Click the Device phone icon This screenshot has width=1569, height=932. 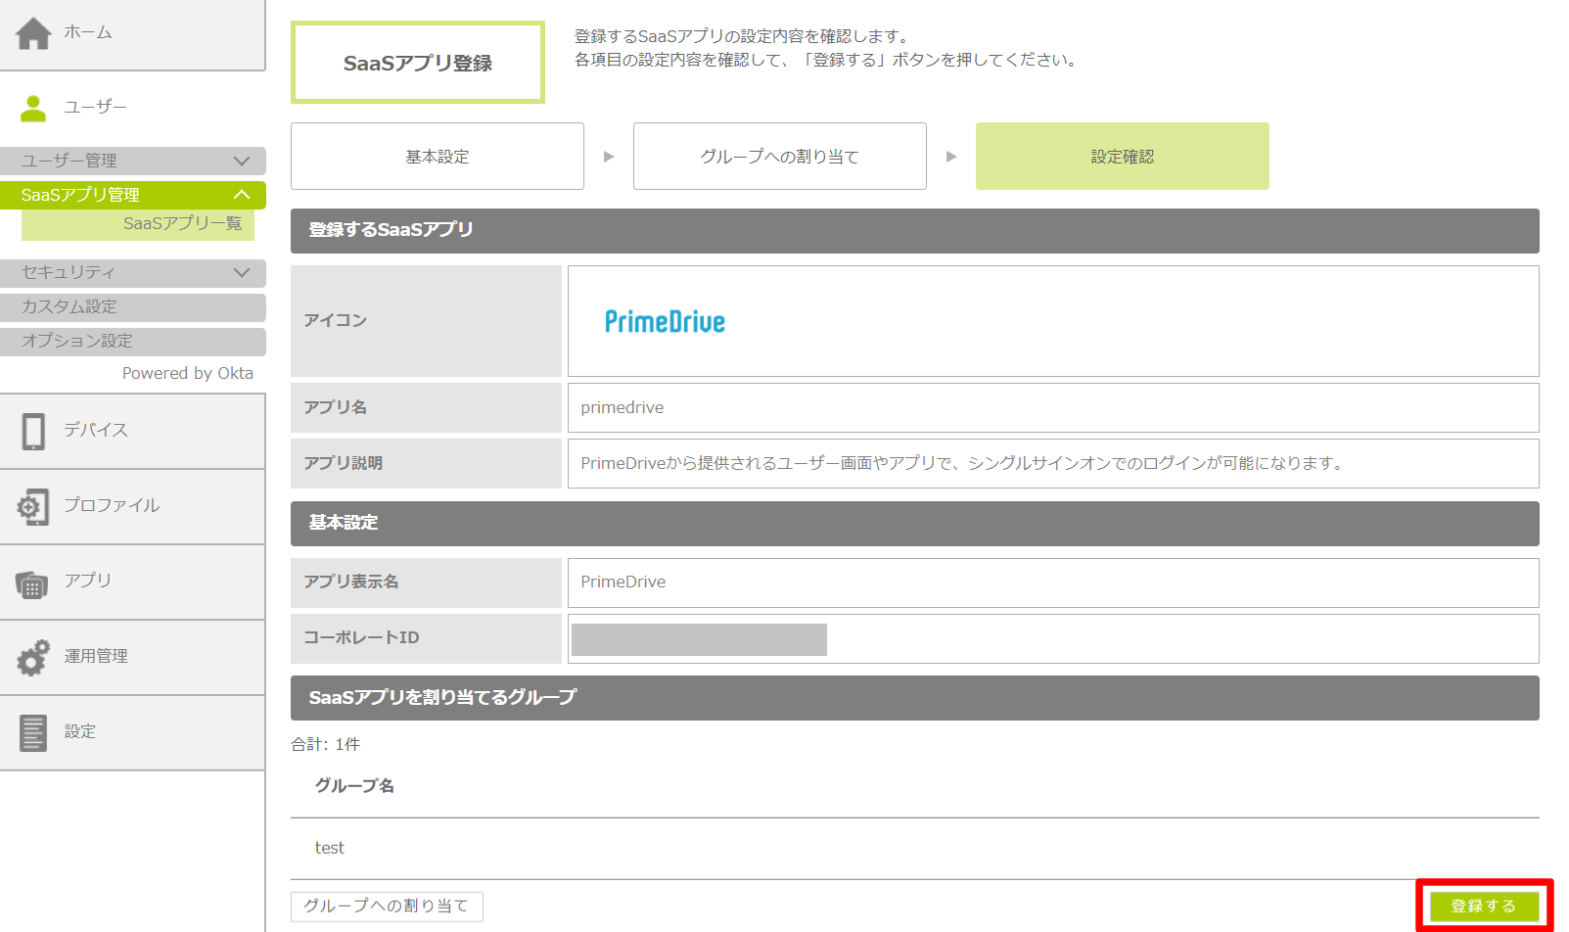click(33, 431)
